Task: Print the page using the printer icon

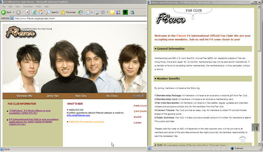Action: click(97, 12)
